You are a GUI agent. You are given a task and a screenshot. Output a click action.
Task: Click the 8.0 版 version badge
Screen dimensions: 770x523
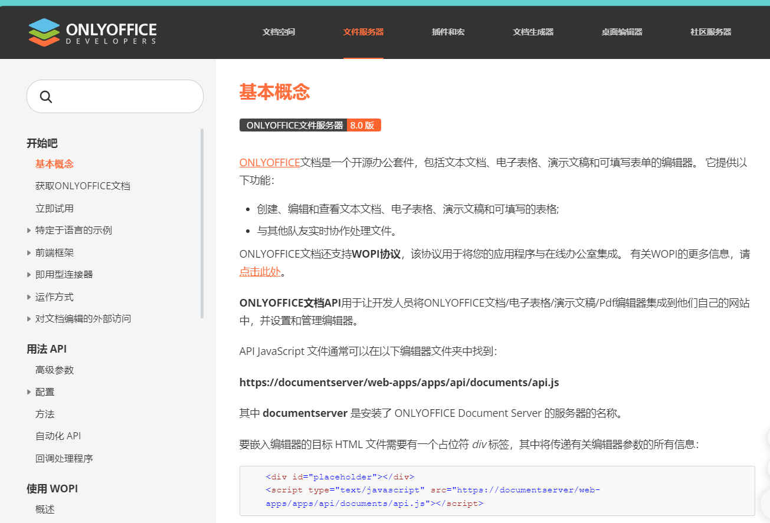[363, 125]
